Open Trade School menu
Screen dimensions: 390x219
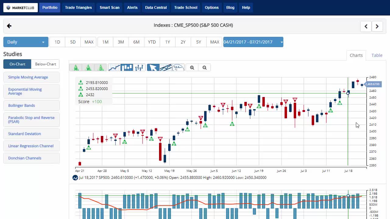[x=186, y=8]
